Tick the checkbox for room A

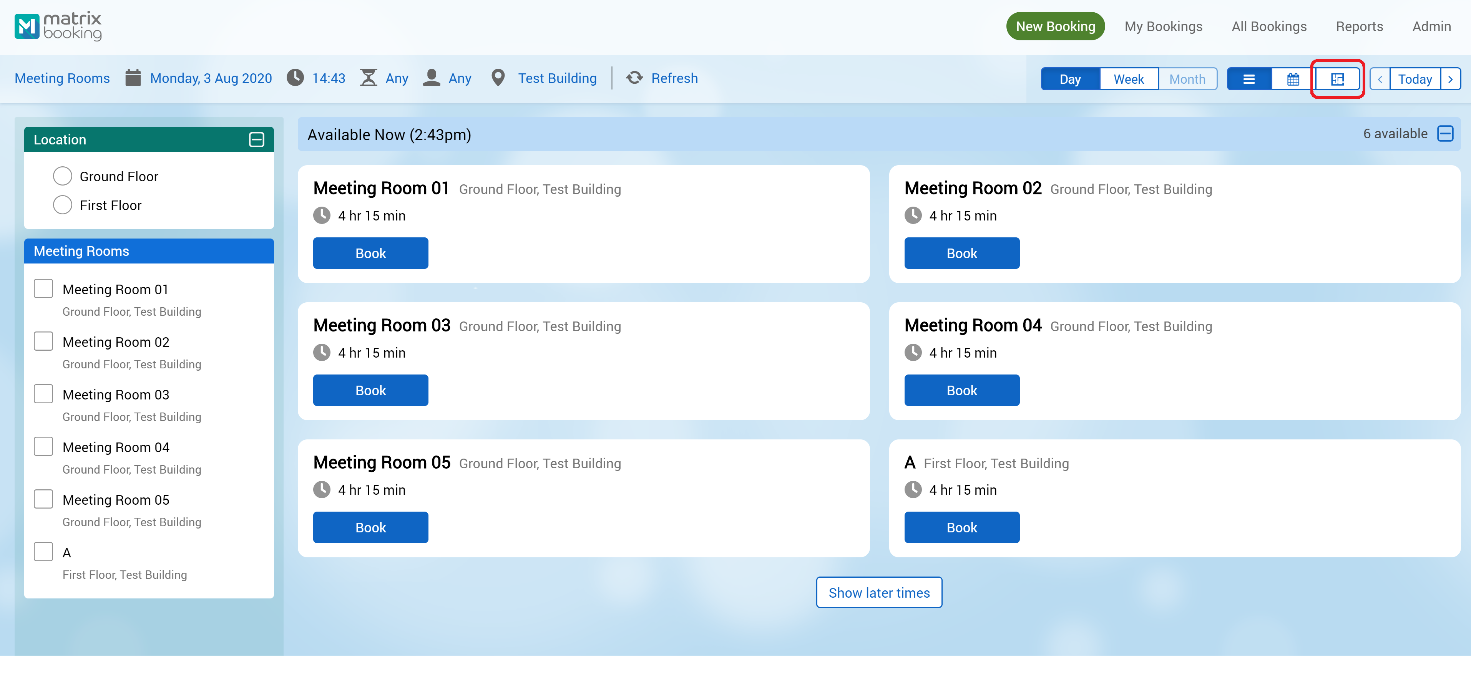coord(43,551)
